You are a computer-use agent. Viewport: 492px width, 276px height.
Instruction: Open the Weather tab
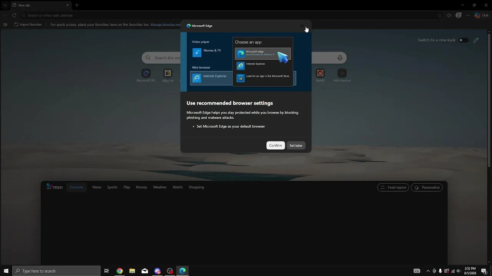(x=160, y=187)
